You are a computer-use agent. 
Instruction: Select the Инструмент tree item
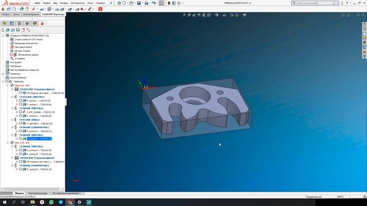point(15,62)
